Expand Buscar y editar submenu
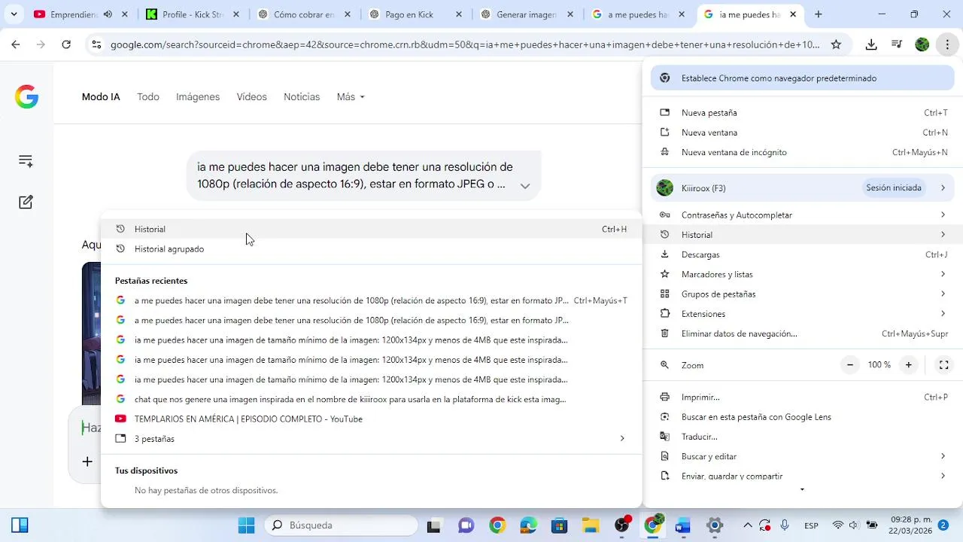 (803, 456)
